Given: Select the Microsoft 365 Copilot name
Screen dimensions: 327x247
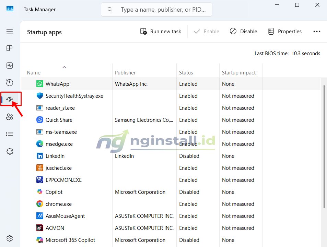Looking at the screenshot, I should 70,240.
